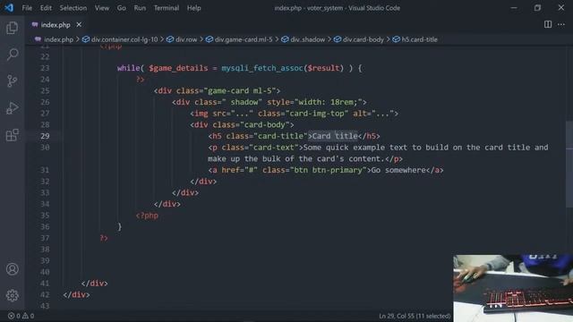Click the selected 'Card title' text
This screenshot has width=573, height=322.
(x=335, y=136)
